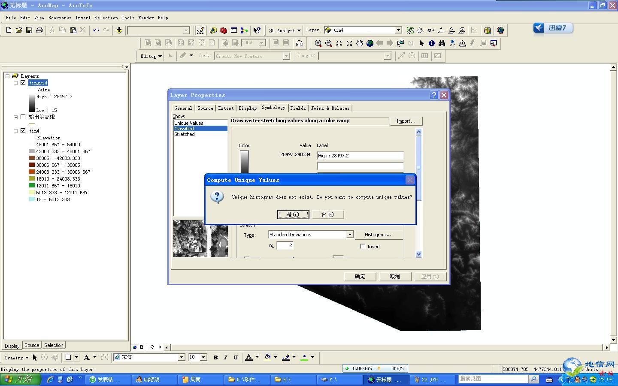Click the 开始 Start button
The height and width of the screenshot is (386, 618).
[x=20, y=380]
